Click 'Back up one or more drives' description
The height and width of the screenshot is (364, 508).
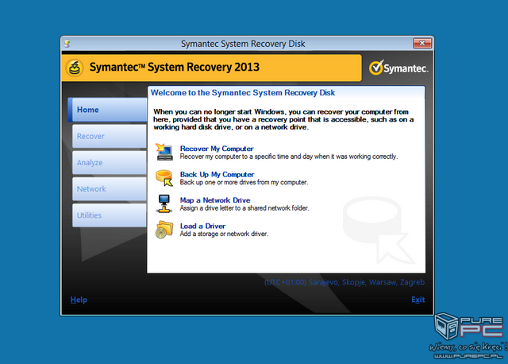coord(244,182)
